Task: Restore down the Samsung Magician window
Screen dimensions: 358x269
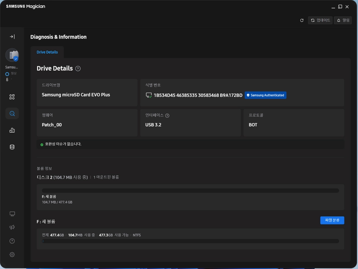Action: tap(340, 7)
